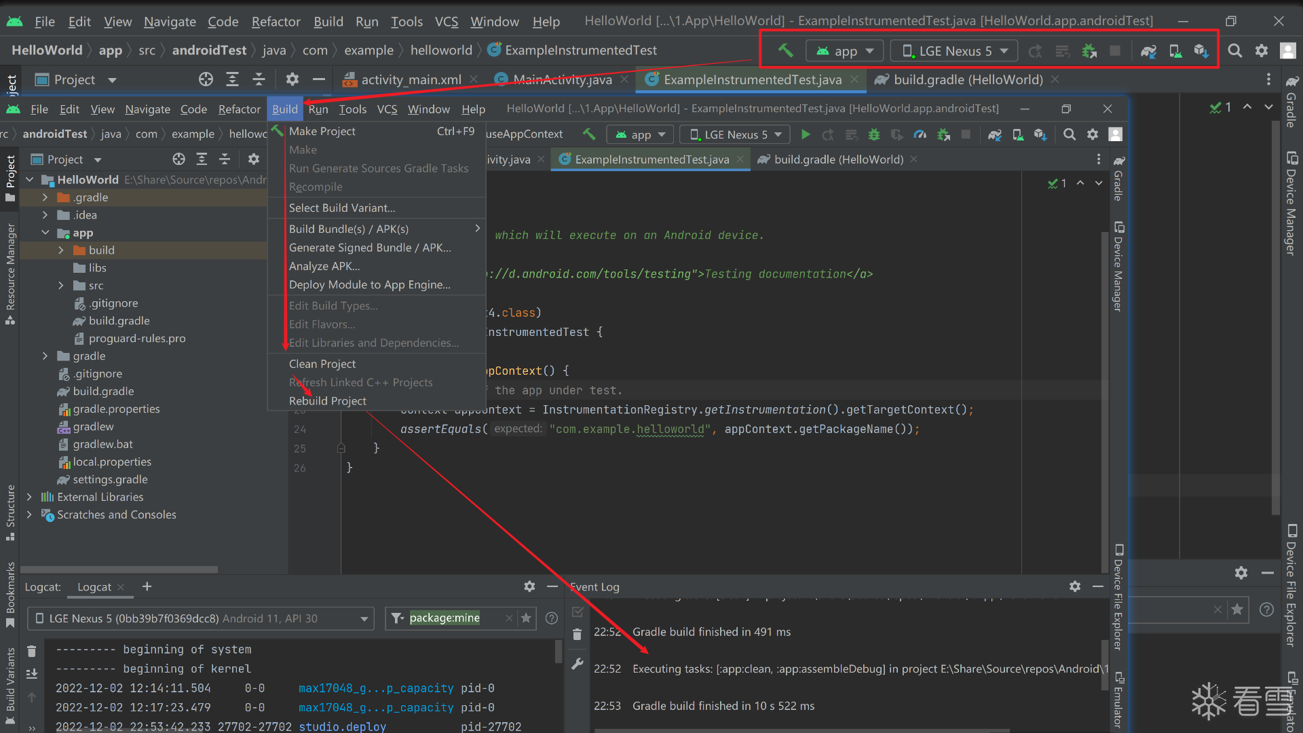Screen dimensions: 1303x733
Task: Click the hammer Make Project toolbar icon
Action: click(589, 134)
